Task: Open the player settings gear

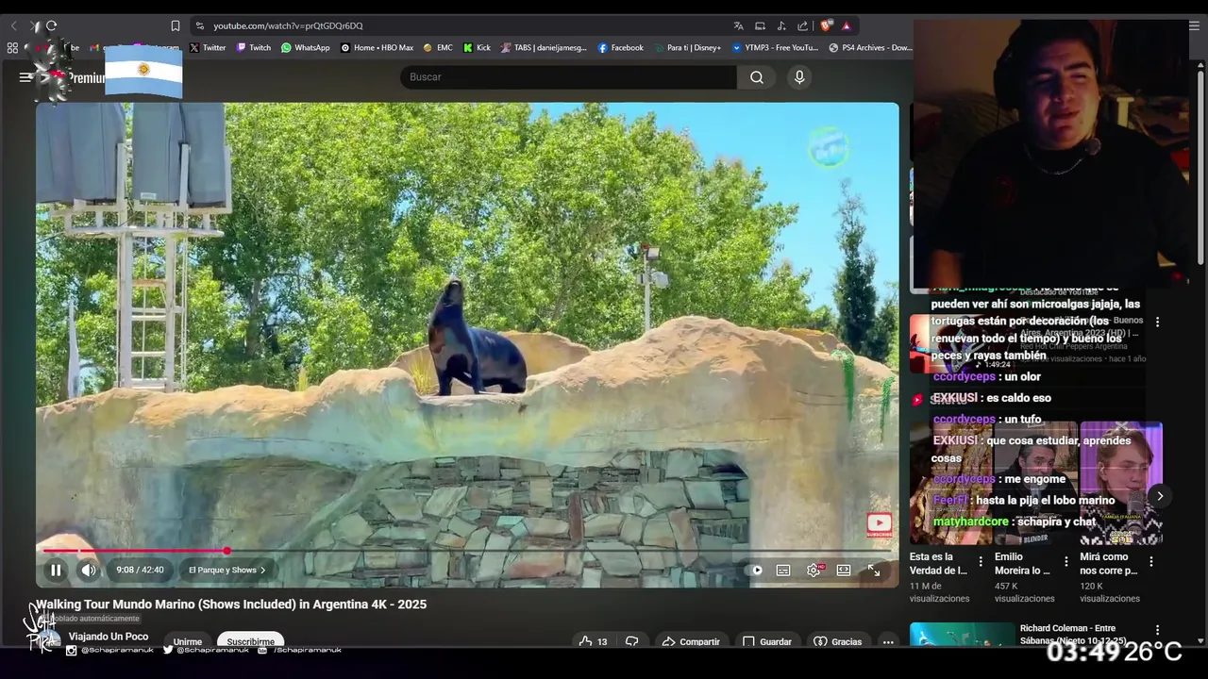Action: pyautogui.click(x=814, y=570)
